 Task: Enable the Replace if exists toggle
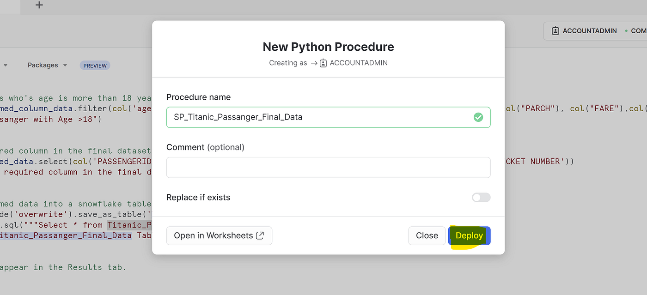pos(481,197)
